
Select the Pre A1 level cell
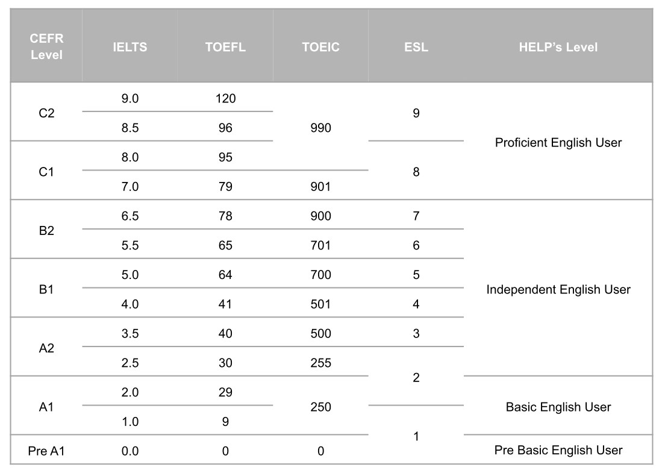[46, 451]
